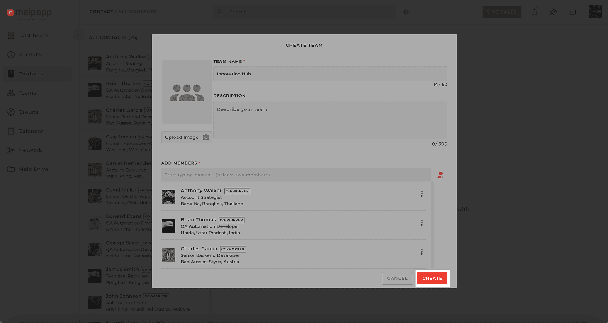Open the Calendar section in the sidebar
The width and height of the screenshot is (608, 323).
pyautogui.click(x=30, y=131)
